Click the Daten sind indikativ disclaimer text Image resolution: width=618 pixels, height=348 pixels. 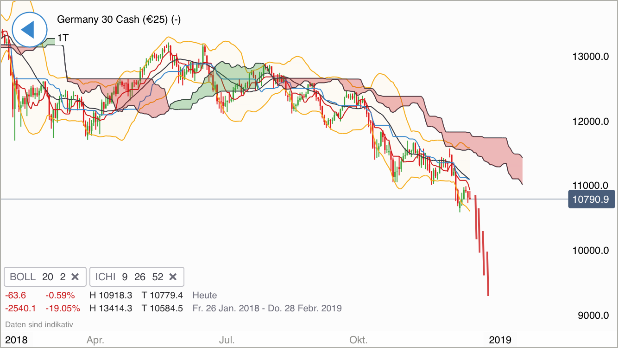(38, 324)
